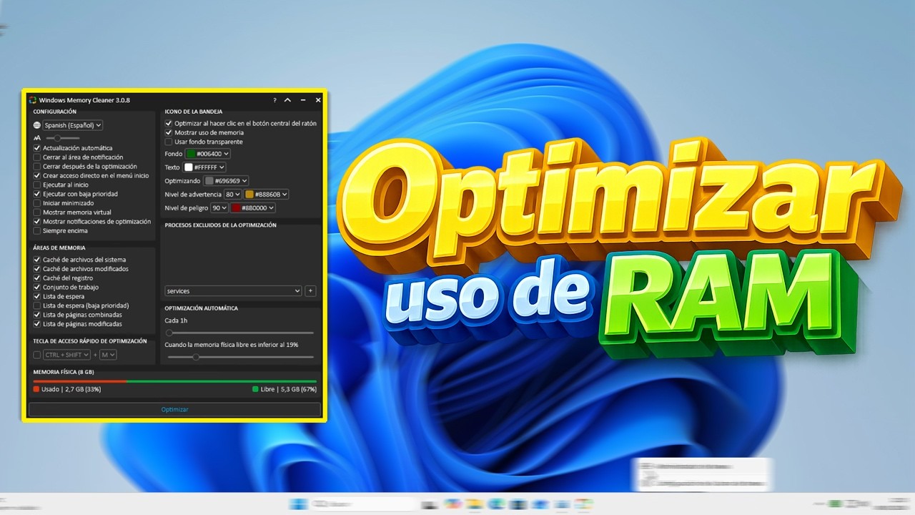Open warning color dropdown #B8860B

click(266, 195)
